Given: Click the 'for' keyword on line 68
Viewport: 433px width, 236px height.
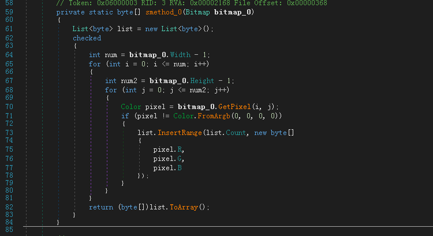Looking at the screenshot, I should [111, 90].
